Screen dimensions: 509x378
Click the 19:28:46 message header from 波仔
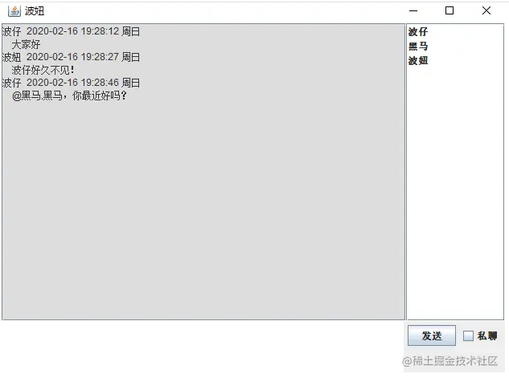pyautogui.click(x=71, y=83)
